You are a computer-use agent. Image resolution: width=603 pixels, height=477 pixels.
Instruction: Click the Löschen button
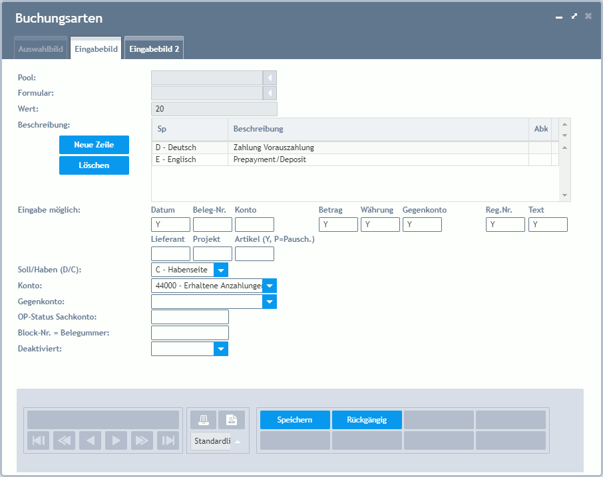(x=95, y=165)
